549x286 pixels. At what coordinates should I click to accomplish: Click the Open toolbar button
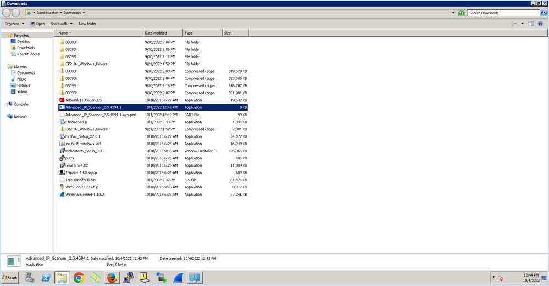click(38, 24)
